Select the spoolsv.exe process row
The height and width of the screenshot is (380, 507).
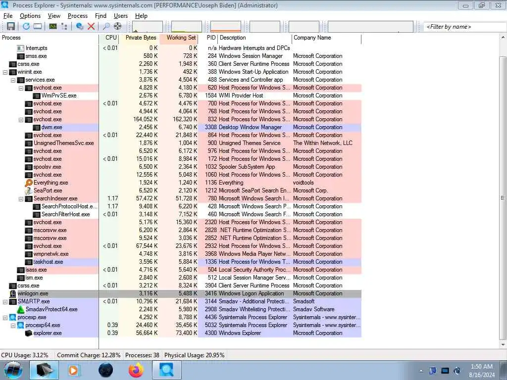click(180, 167)
